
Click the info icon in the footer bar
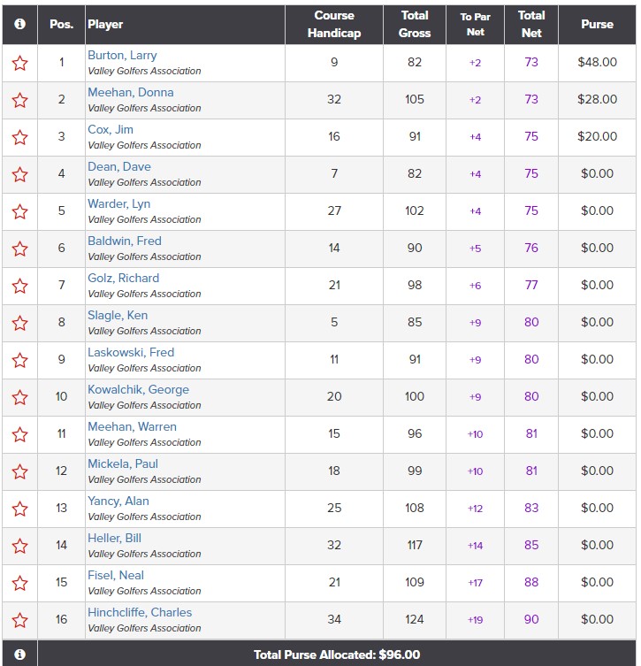[x=19, y=655]
